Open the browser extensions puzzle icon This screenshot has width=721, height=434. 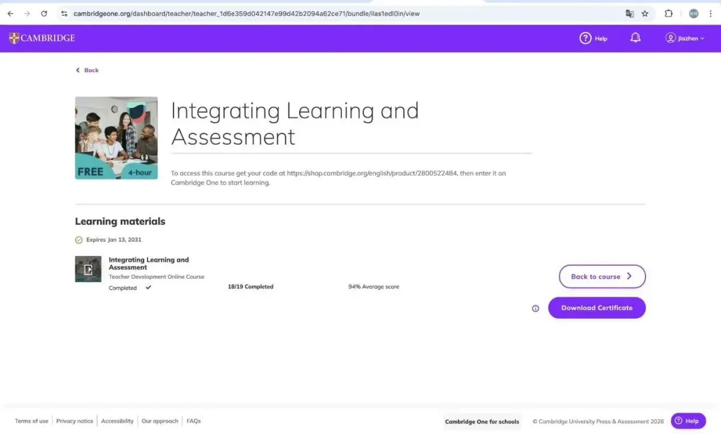668,14
